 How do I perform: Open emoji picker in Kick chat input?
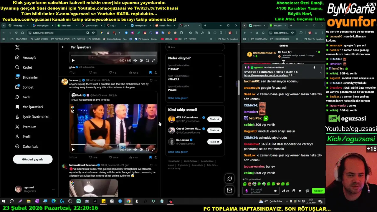coord(275,191)
